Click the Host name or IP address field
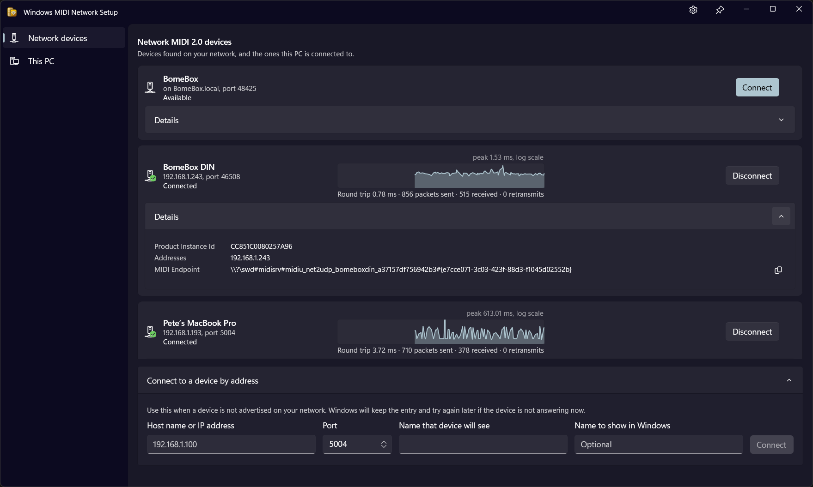 coord(231,444)
